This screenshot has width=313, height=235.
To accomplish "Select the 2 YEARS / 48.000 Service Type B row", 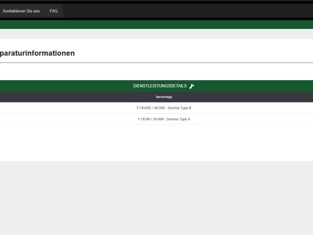I will pos(164,108).
